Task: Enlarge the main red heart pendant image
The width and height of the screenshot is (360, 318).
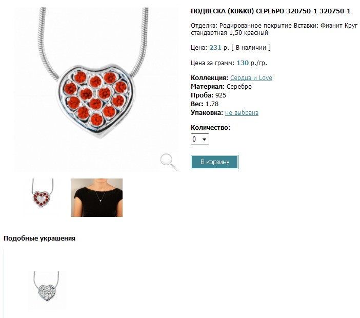Action: (96, 90)
